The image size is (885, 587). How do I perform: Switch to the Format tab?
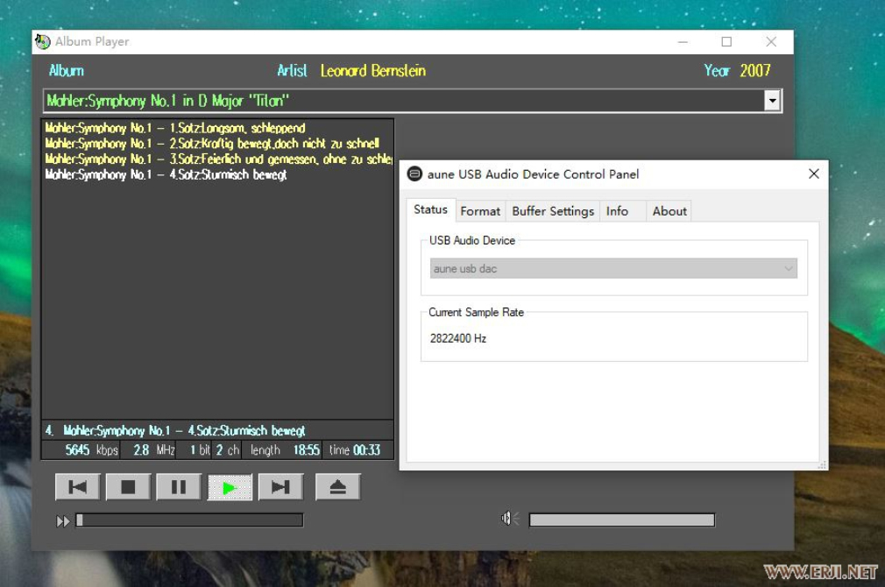pos(480,211)
